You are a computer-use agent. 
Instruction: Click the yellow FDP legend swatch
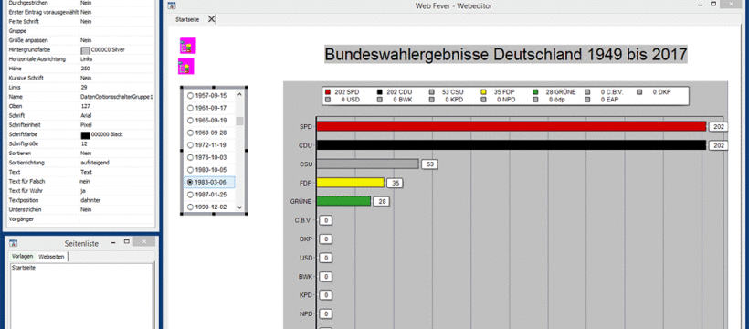coord(483,91)
